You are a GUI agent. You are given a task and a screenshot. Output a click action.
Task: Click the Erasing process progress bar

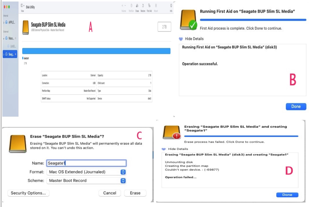coord(241,136)
